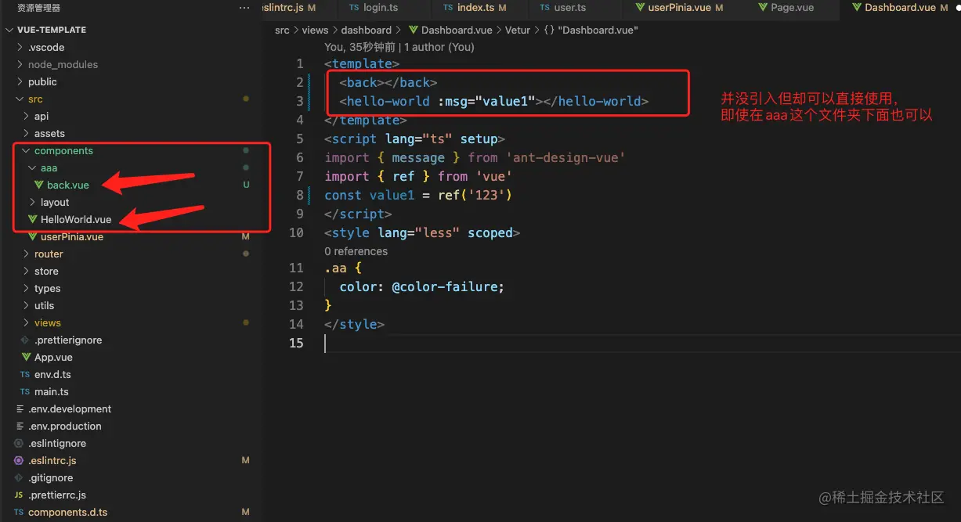Click the TS icon on user.ts tab

point(545,7)
